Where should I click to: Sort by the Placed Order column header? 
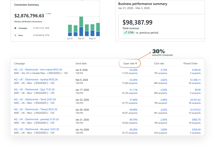[190, 63]
